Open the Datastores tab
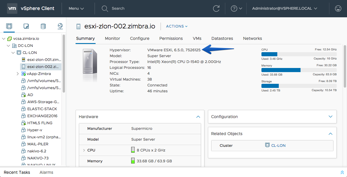Image resolution: width=347 pixels, height=177 pixels. (x=222, y=38)
